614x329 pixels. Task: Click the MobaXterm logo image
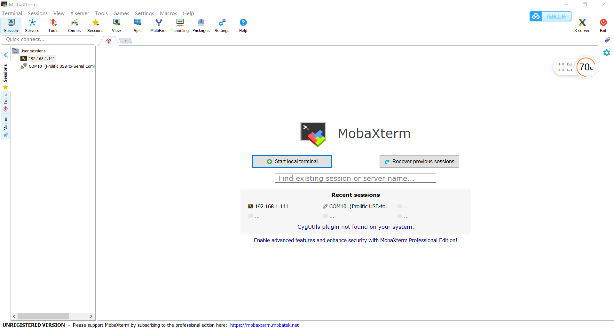pyautogui.click(x=313, y=134)
